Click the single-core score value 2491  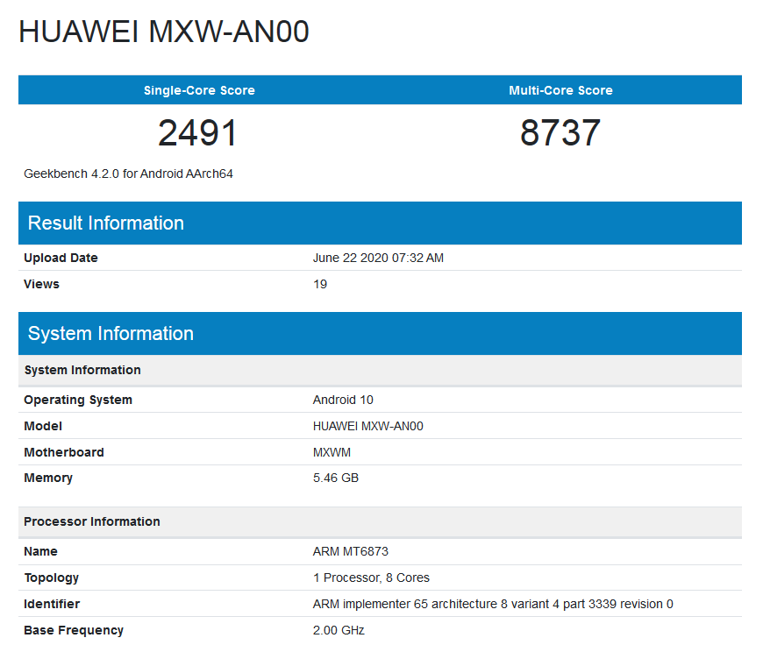click(198, 133)
